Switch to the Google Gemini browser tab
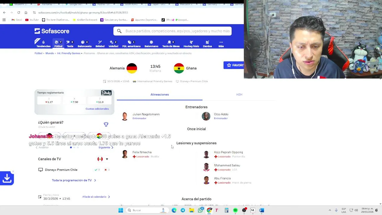The width and height of the screenshot is (382, 215). point(77,4)
